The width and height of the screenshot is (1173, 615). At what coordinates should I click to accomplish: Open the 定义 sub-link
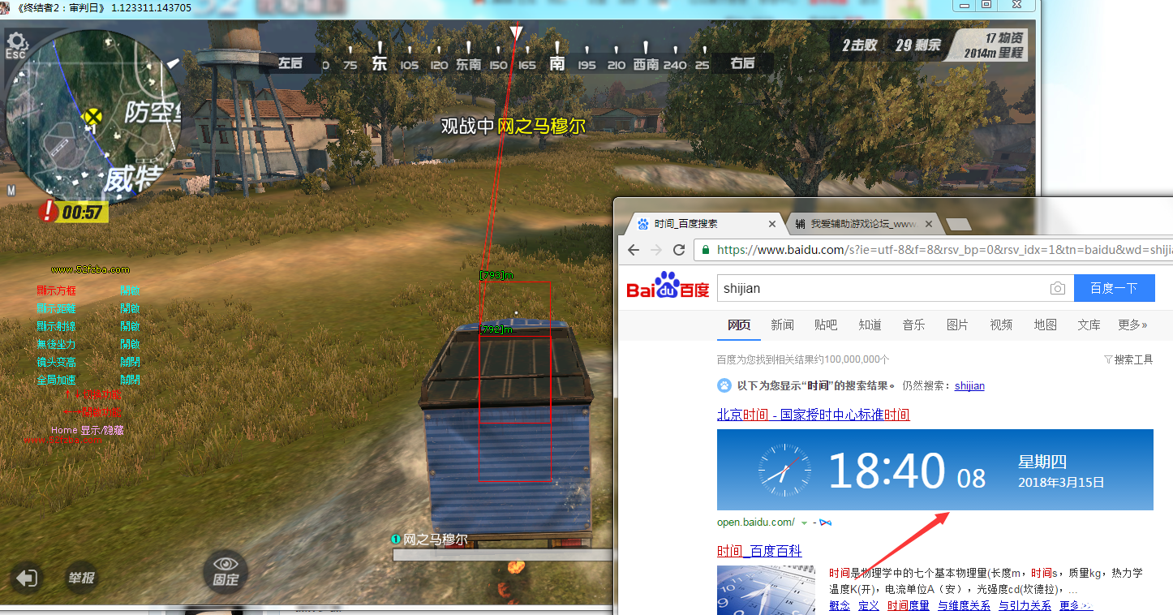tap(869, 605)
